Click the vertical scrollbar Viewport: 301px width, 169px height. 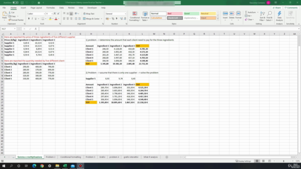tap(299, 94)
